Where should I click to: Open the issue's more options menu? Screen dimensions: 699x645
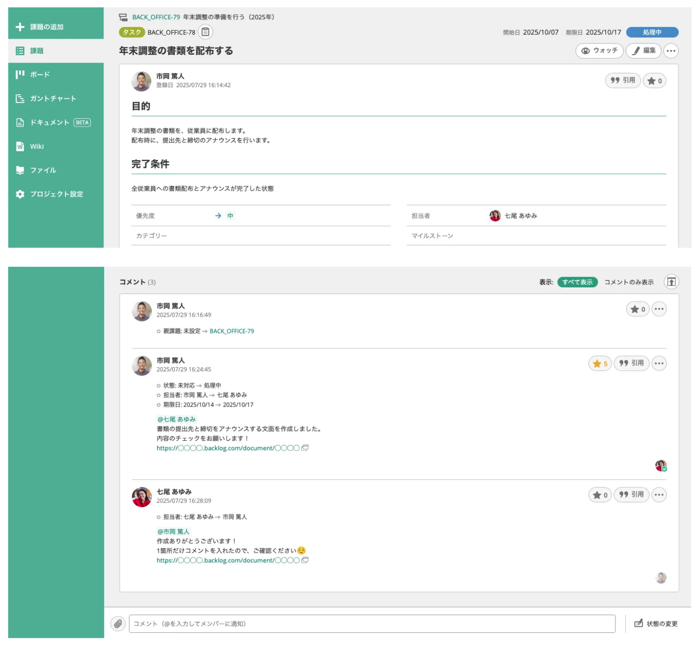671,51
